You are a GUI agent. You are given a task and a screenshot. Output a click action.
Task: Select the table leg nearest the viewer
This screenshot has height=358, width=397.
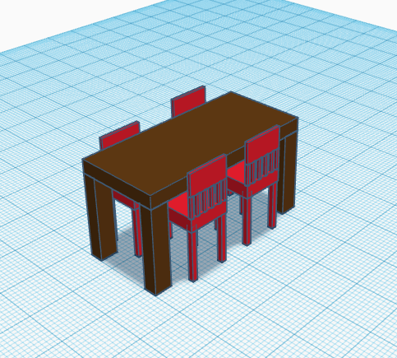click(157, 249)
